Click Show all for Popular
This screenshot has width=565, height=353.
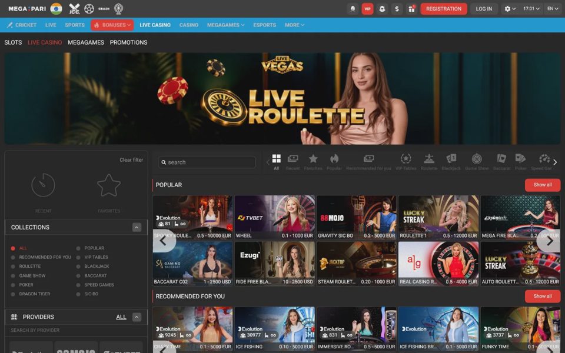[x=542, y=185]
